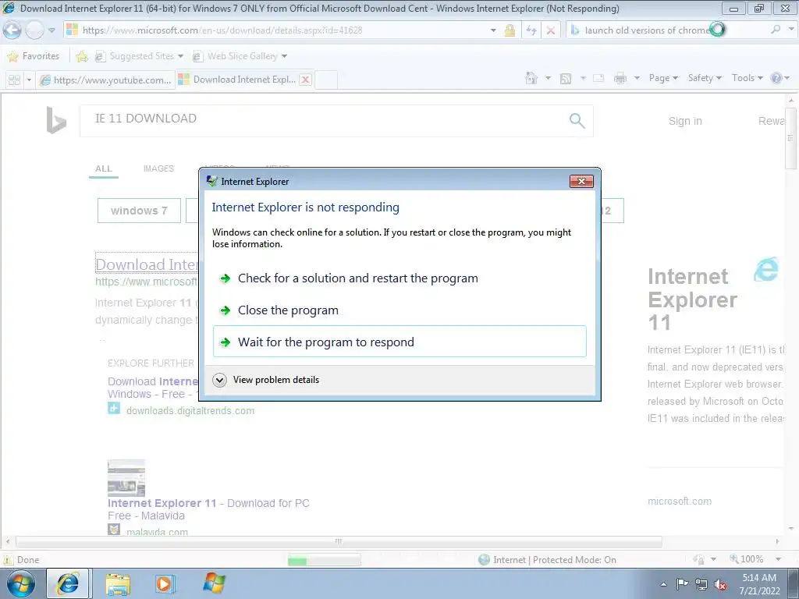799x599 pixels.
Task: Open the downloads.digitaltrends.com link
Action: coord(190,410)
